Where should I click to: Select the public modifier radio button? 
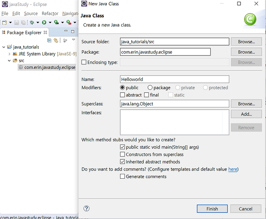pos(122,88)
